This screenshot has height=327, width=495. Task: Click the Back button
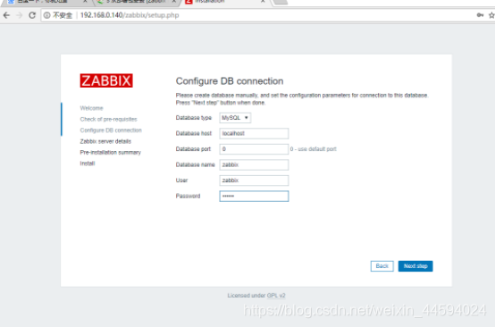[382, 266]
